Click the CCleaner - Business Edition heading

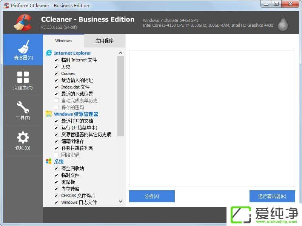(x=88, y=20)
